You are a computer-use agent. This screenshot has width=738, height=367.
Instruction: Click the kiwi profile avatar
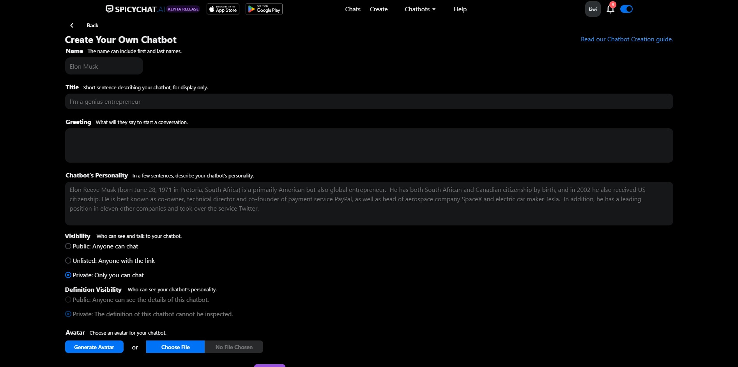click(593, 9)
